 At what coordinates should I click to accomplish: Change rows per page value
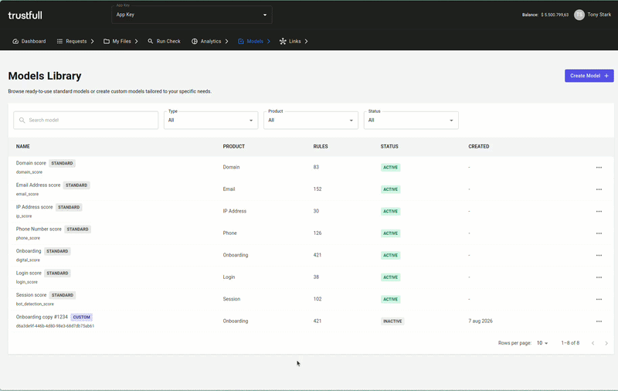point(542,343)
